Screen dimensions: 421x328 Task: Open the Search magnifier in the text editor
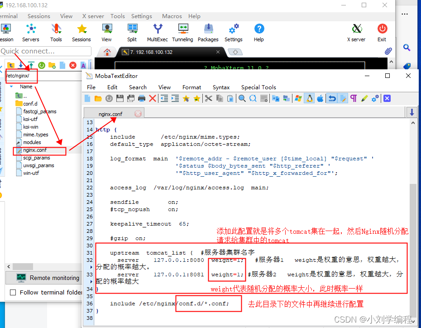tap(242, 98)
